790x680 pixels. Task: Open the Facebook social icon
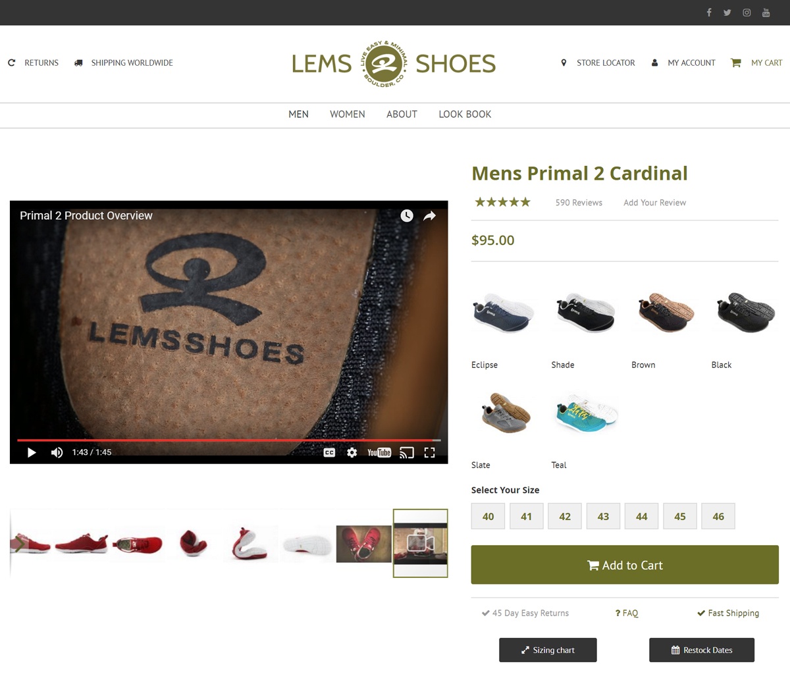click(x=709, y=13)
